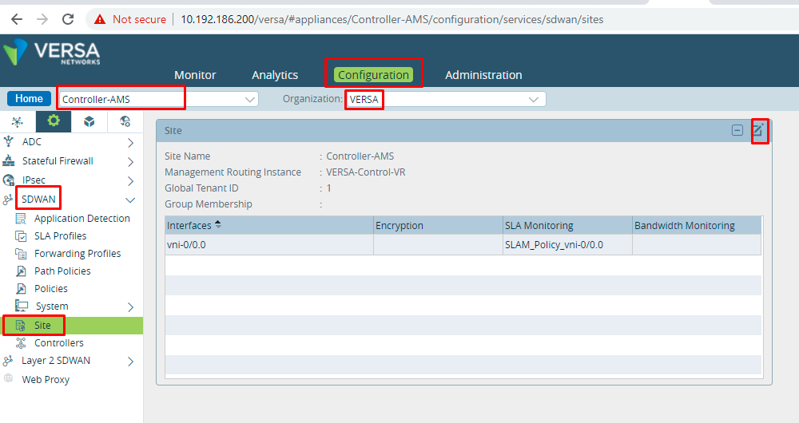Click the Application Detection icon

(21, 219)
